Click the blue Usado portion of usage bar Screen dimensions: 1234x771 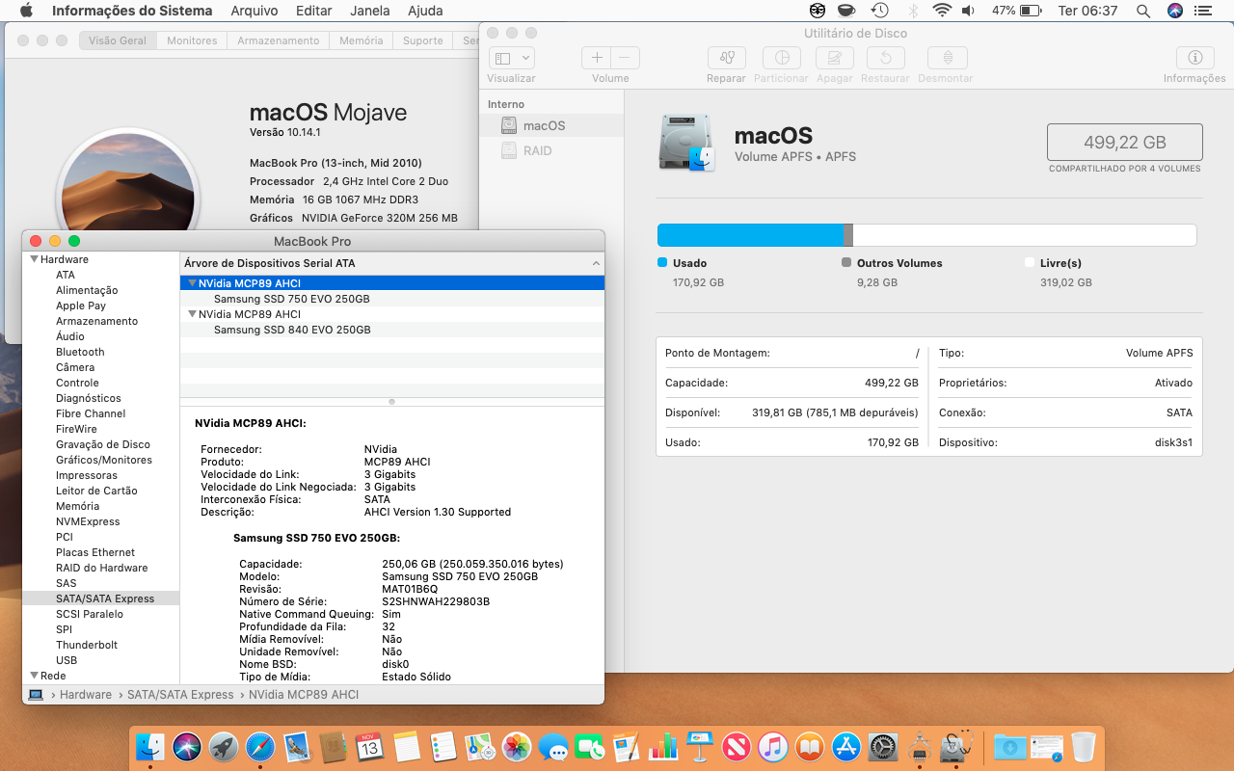pos(750,235)
